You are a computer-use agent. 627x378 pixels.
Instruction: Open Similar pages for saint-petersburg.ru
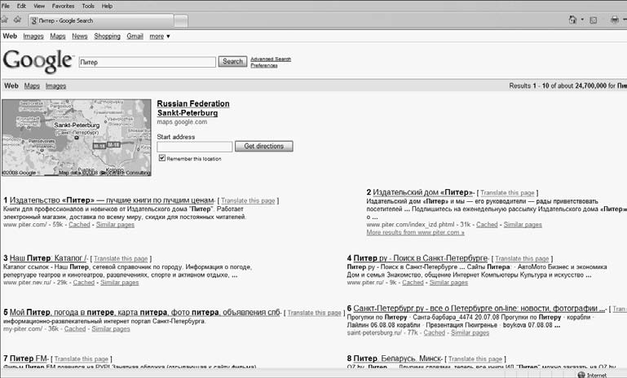[x=470, y=333]
